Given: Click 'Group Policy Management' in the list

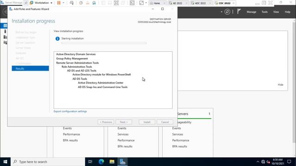Looking at the screenshot, I should [72, 59].
